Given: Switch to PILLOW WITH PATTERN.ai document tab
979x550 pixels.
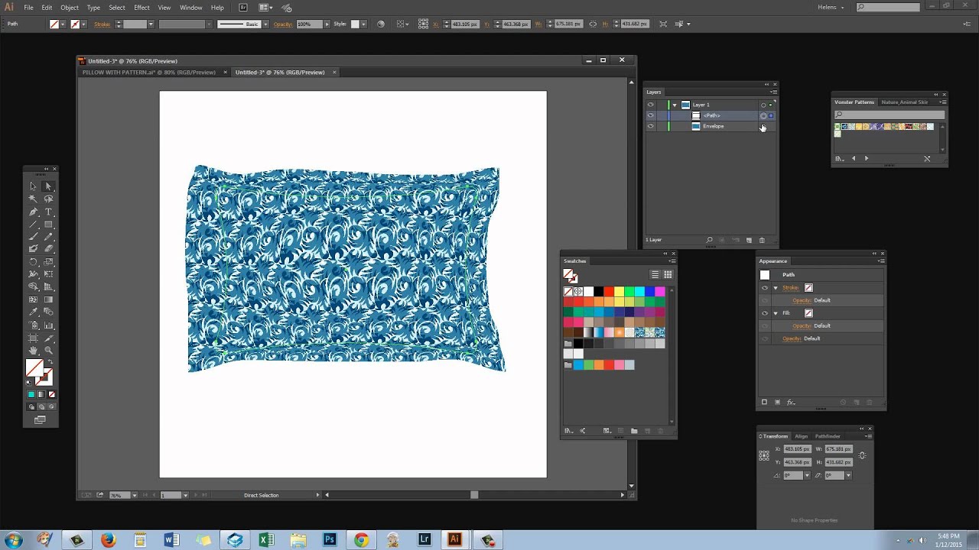Looking at the screenshot, I should [x=149, y=73].
